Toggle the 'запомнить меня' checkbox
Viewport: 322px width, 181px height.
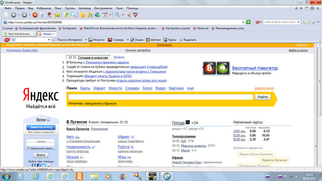[x=28, y=148]
